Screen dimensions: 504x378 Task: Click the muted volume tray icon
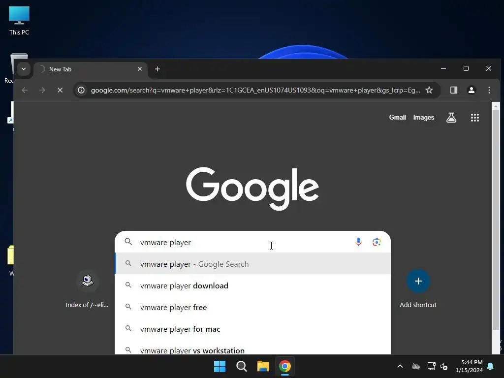point(444,366)
